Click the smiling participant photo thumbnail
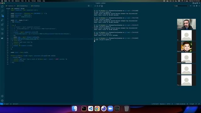 point(186,47)
